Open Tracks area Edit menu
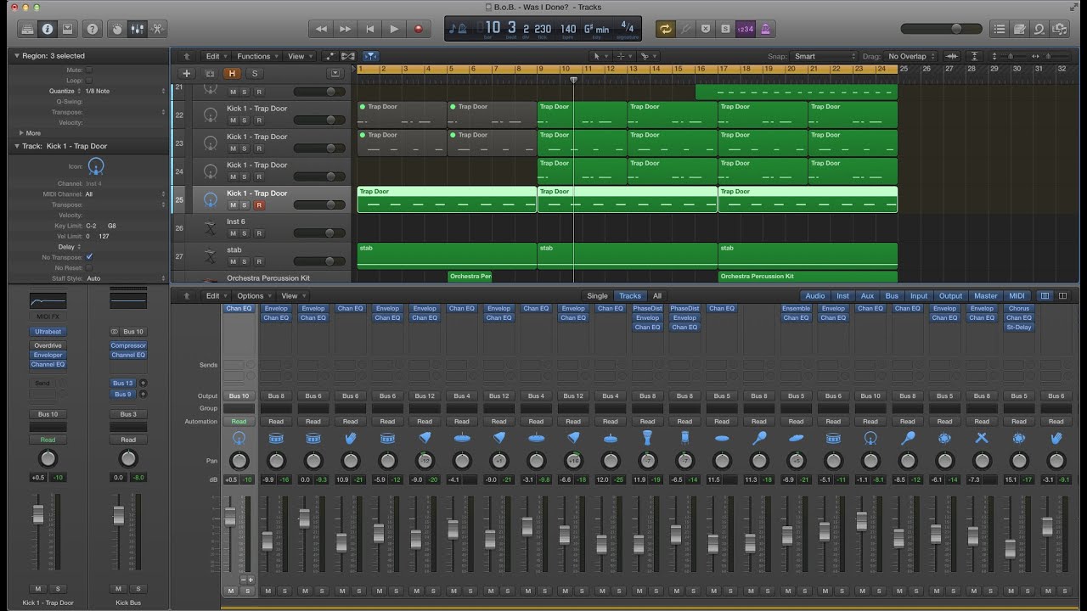Screen dimensions: 1087x611 pyautogui.click(x=217, y=56)
